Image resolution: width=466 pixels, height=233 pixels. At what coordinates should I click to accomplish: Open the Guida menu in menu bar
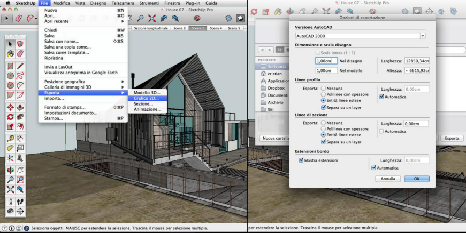coord(211,3)
